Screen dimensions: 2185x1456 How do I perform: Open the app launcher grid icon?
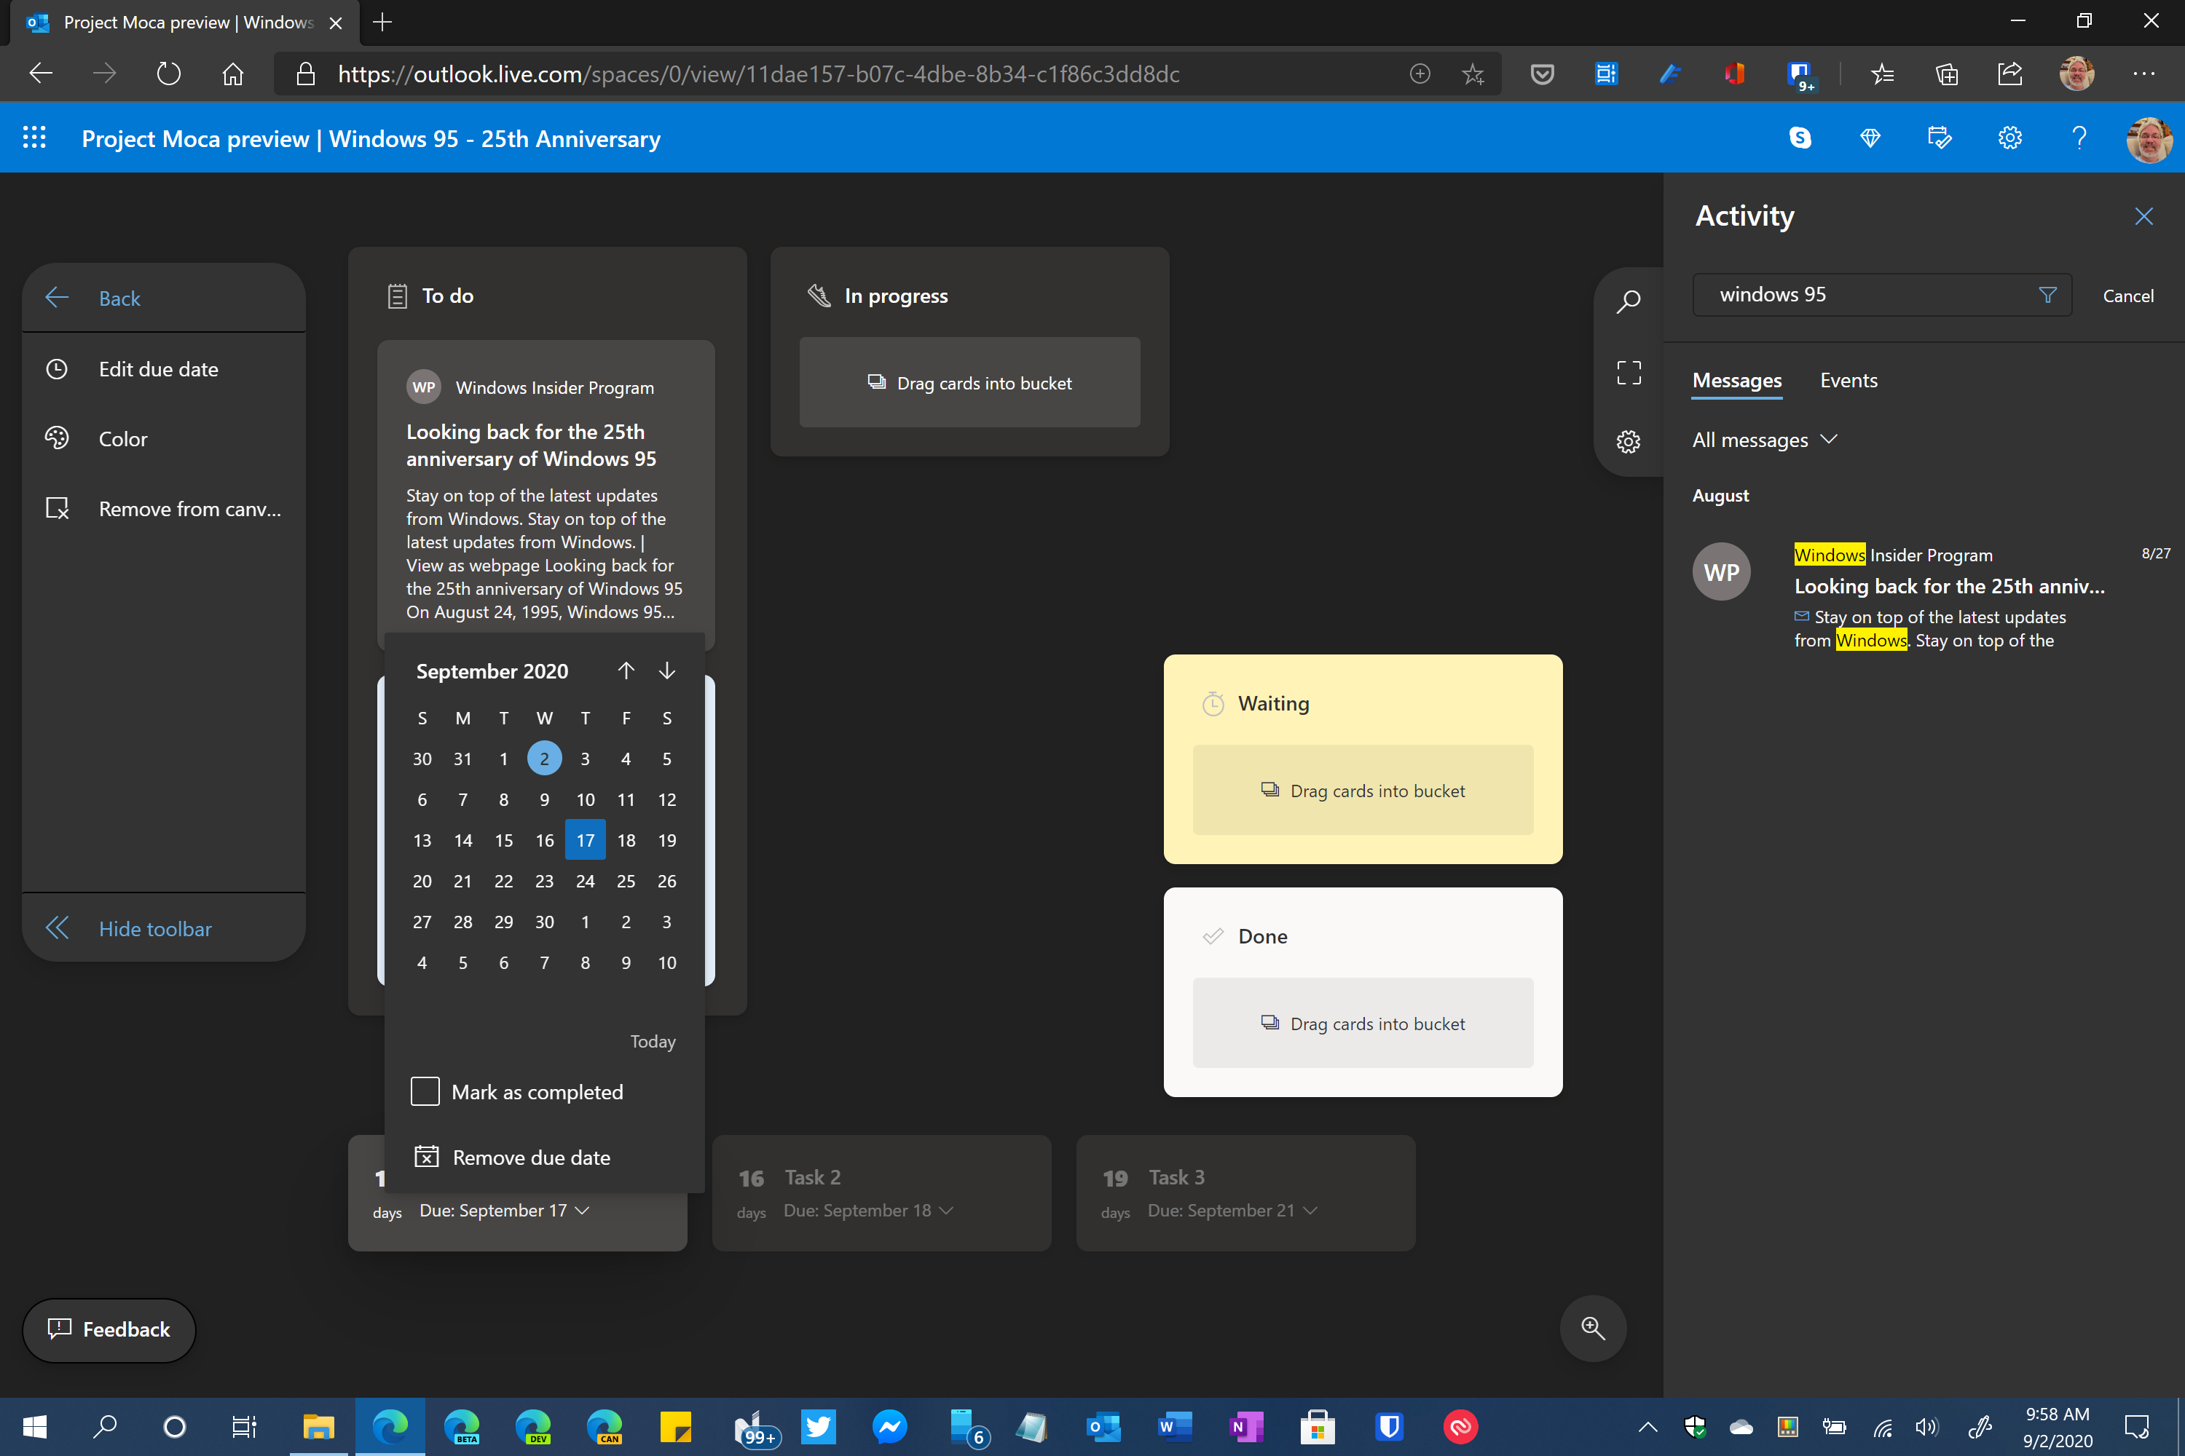34,137
